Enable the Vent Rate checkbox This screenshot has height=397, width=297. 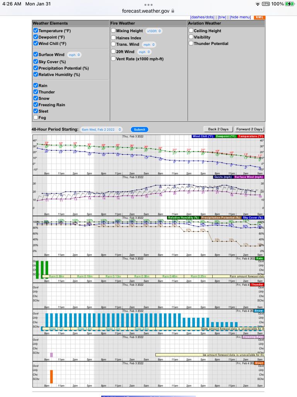tap(113, 59)
